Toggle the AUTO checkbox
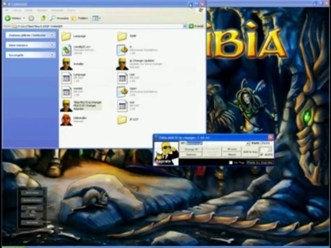331x248 pixels. coord(262,155)
